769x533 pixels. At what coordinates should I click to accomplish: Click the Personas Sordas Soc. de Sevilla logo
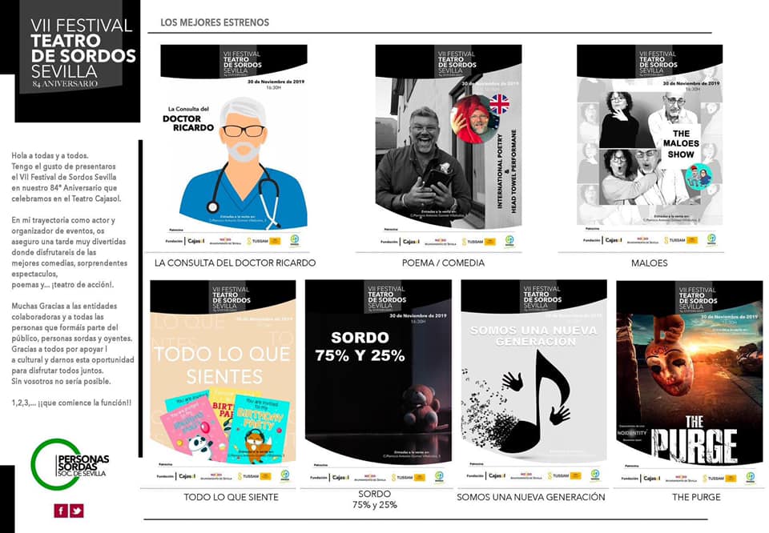tap(70, 464)
